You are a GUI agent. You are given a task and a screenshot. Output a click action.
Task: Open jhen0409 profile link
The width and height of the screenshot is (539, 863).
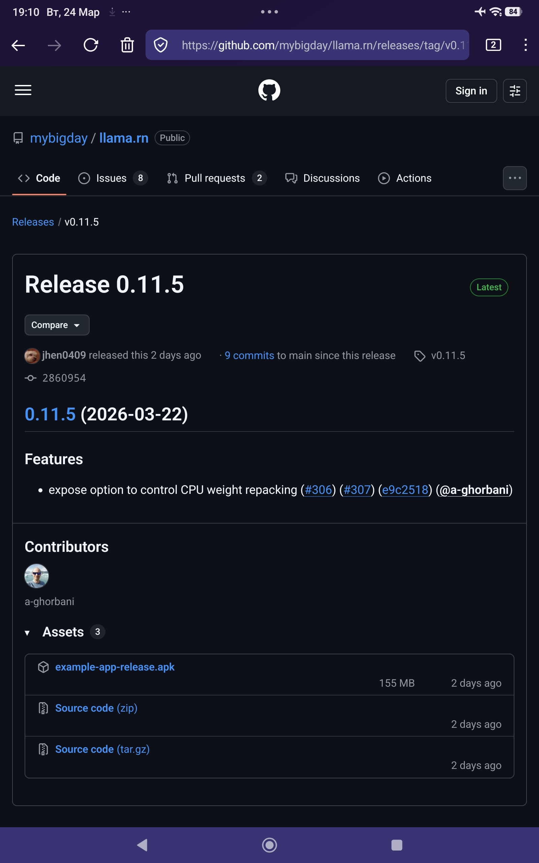64,355
